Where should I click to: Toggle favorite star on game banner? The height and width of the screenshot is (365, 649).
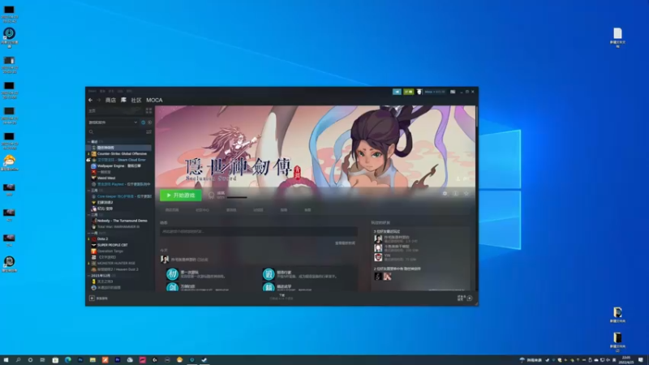466,193
